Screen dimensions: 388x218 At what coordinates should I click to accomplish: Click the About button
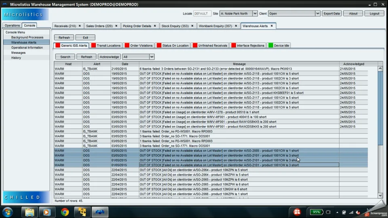coord(353,13)
